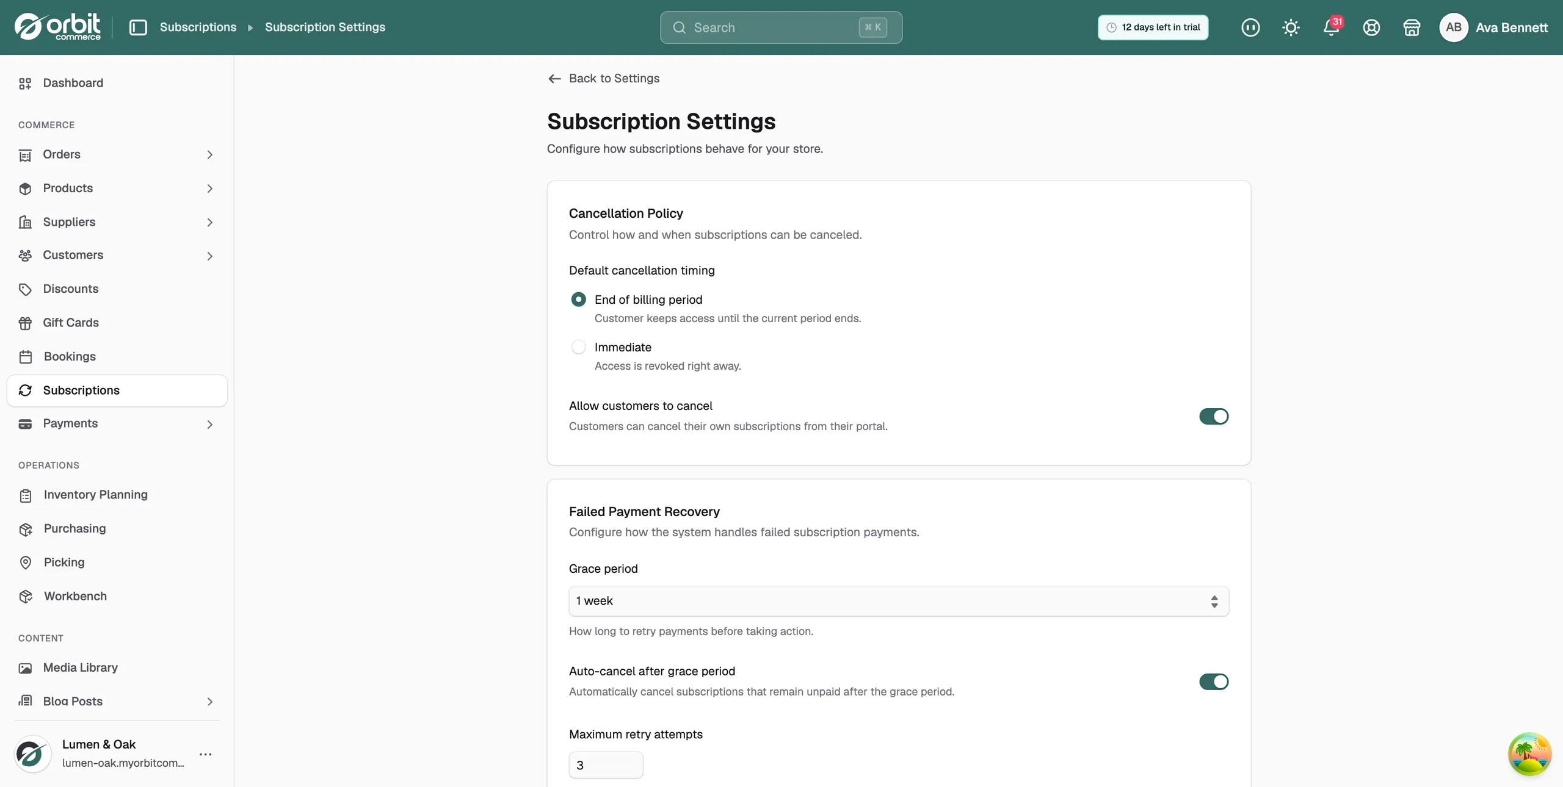Click the Search input field

pyautogui.click(x=781, y=27)
